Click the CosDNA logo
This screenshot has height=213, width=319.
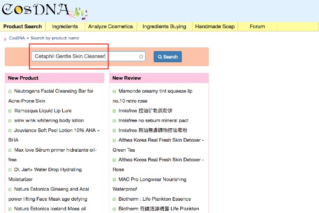(45, 11)
